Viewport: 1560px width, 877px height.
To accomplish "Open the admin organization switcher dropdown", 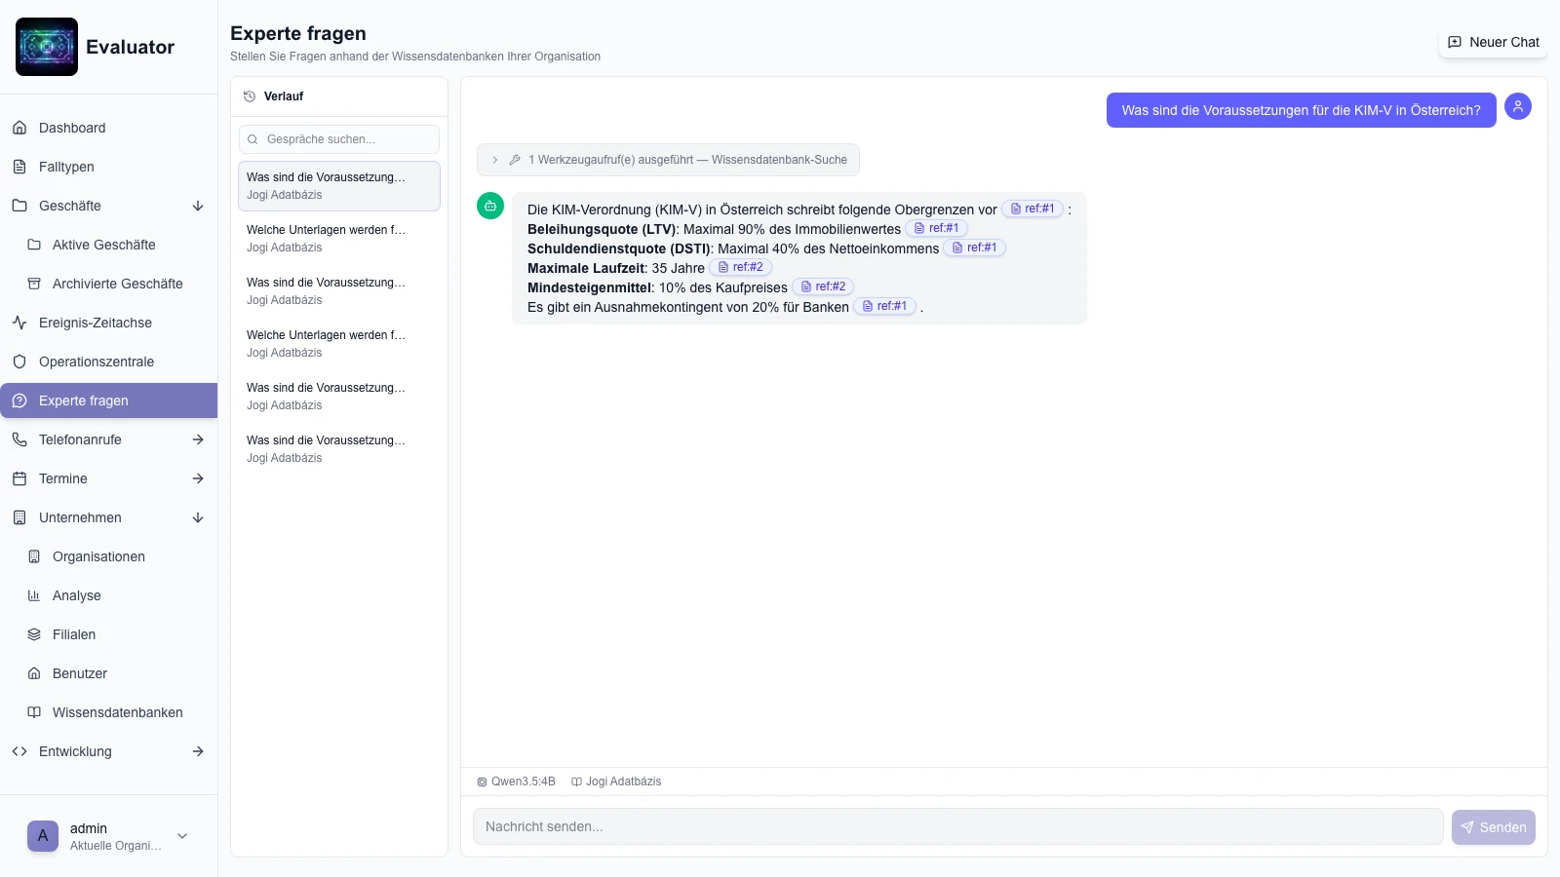I will pos(182,836).
